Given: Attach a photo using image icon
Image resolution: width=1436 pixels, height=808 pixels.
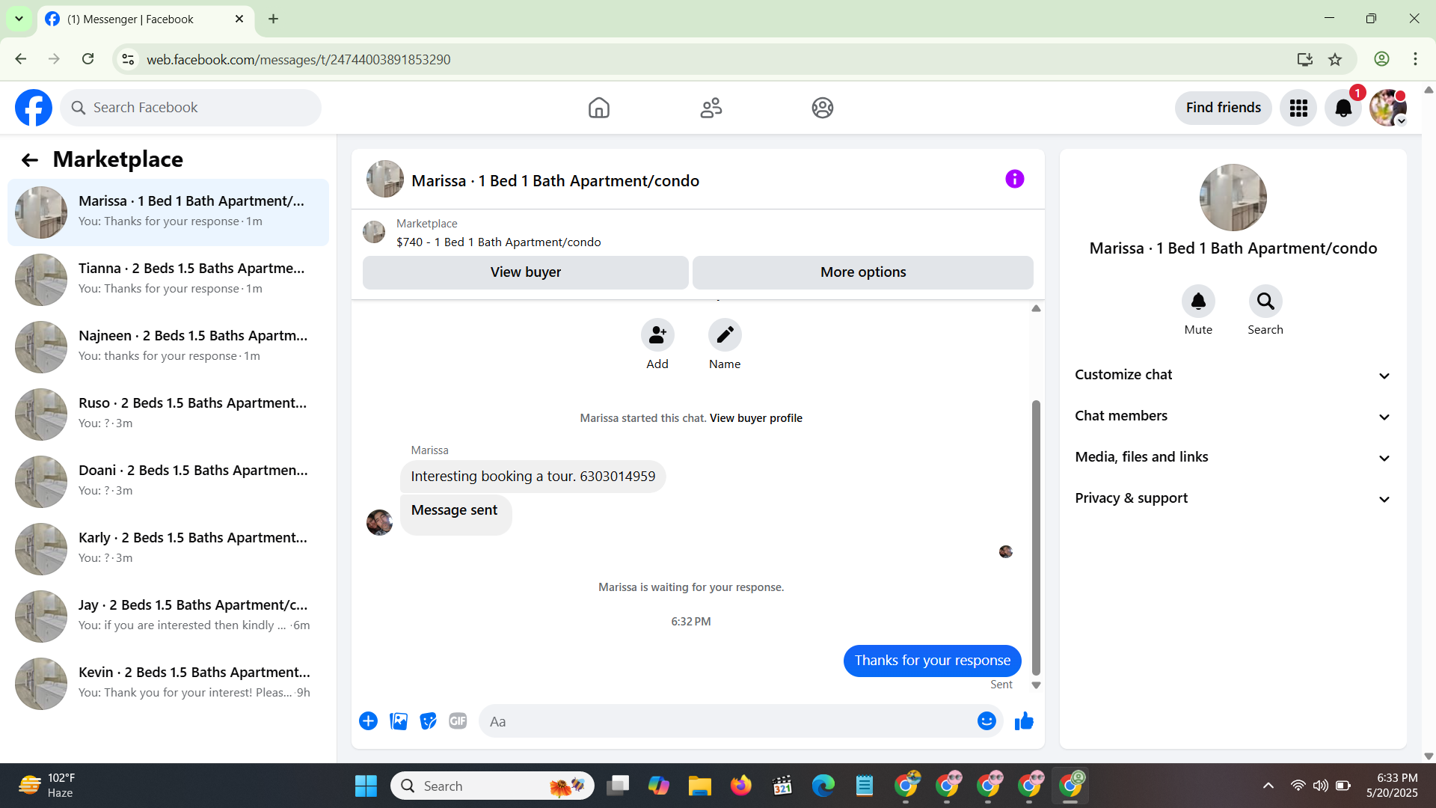Looking at the screenshot, I should (x=399, y=721).
